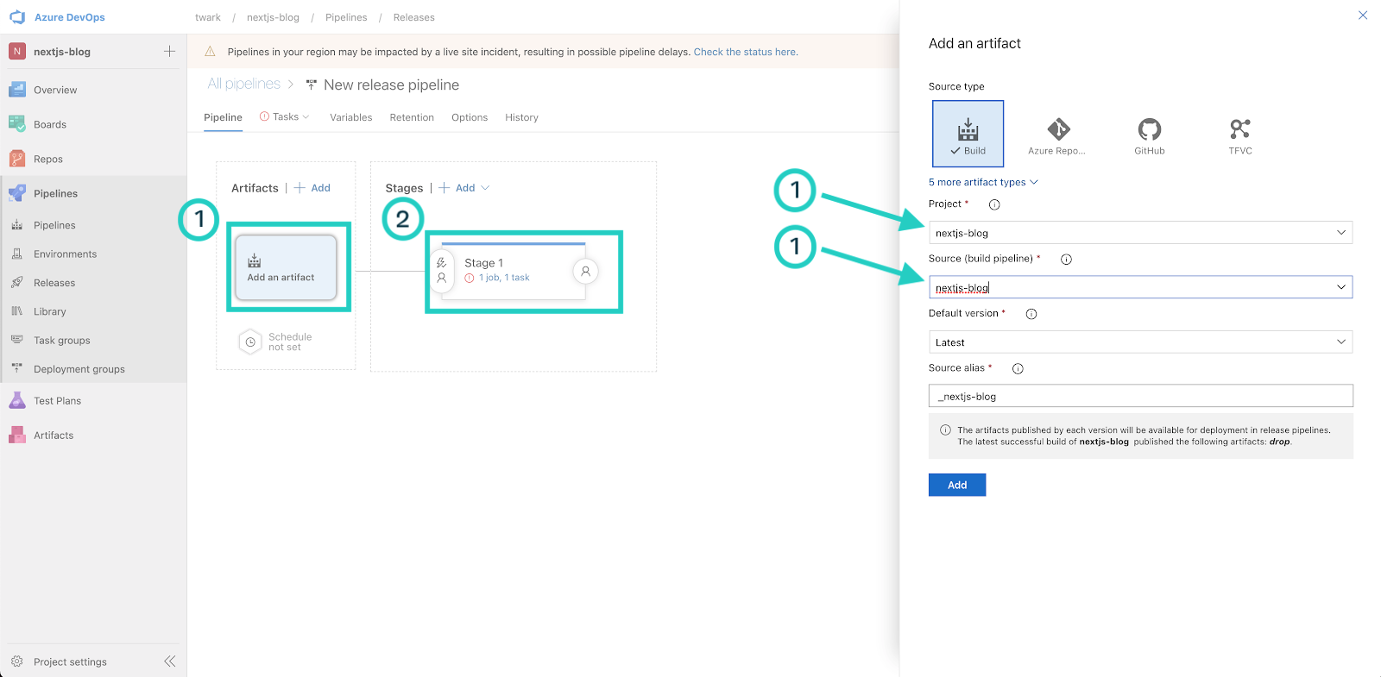Open Library in the sidebar
Screen dimensions: 1381x677
click(x=49, y=311)
